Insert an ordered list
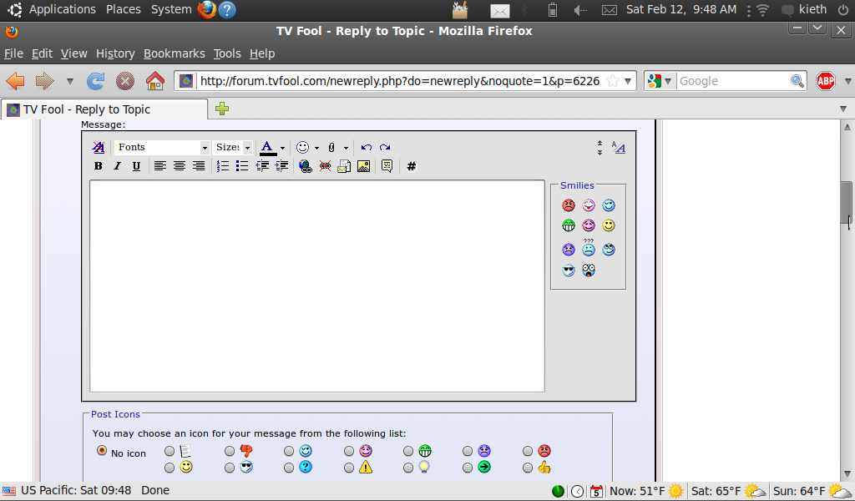Viewport: 855px width, 501px height. (223, 166)
